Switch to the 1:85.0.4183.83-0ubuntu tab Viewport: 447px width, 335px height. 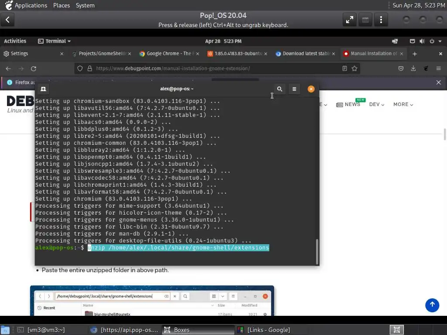[237, 54]
